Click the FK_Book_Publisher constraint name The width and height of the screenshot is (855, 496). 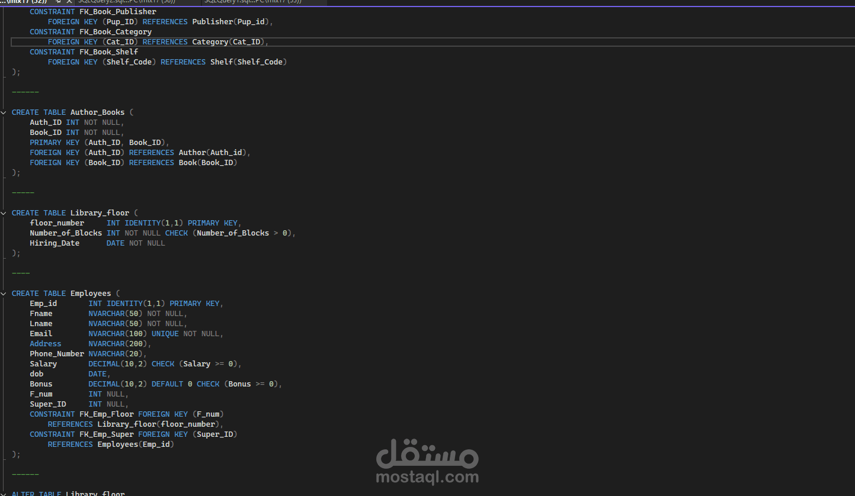click(x=118, y=12)
